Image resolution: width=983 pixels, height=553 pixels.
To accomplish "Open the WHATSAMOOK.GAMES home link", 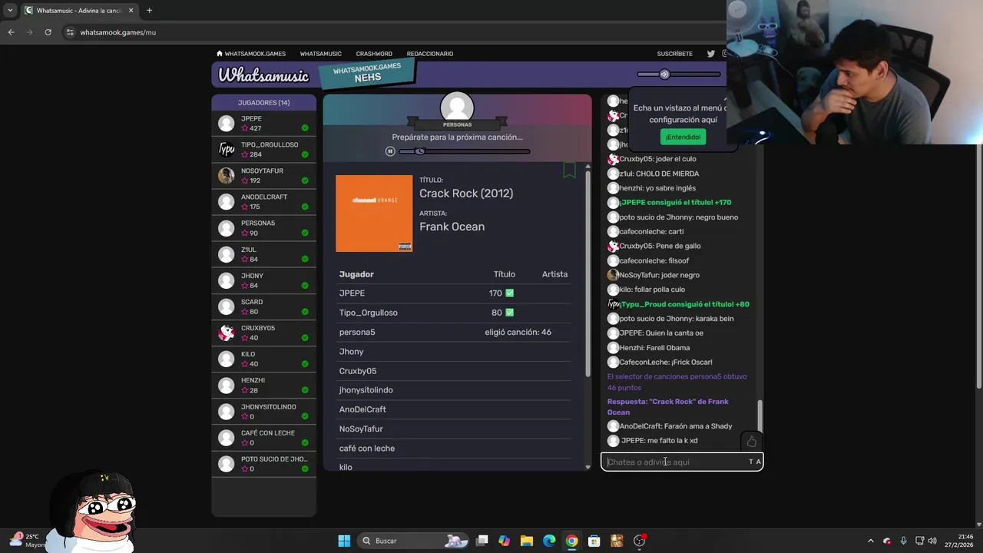I will 251,54.
